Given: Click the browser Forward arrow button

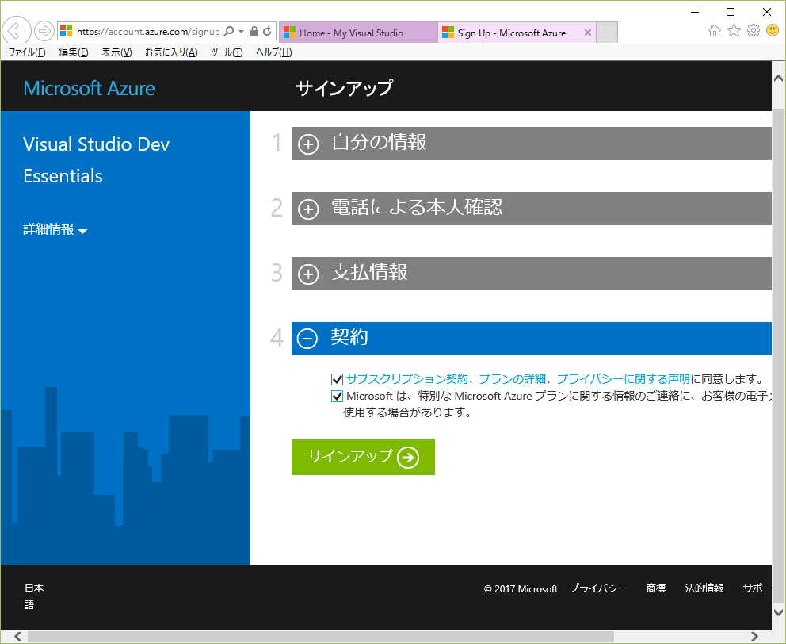Looking at the screenshot, I should coord(44,31).
